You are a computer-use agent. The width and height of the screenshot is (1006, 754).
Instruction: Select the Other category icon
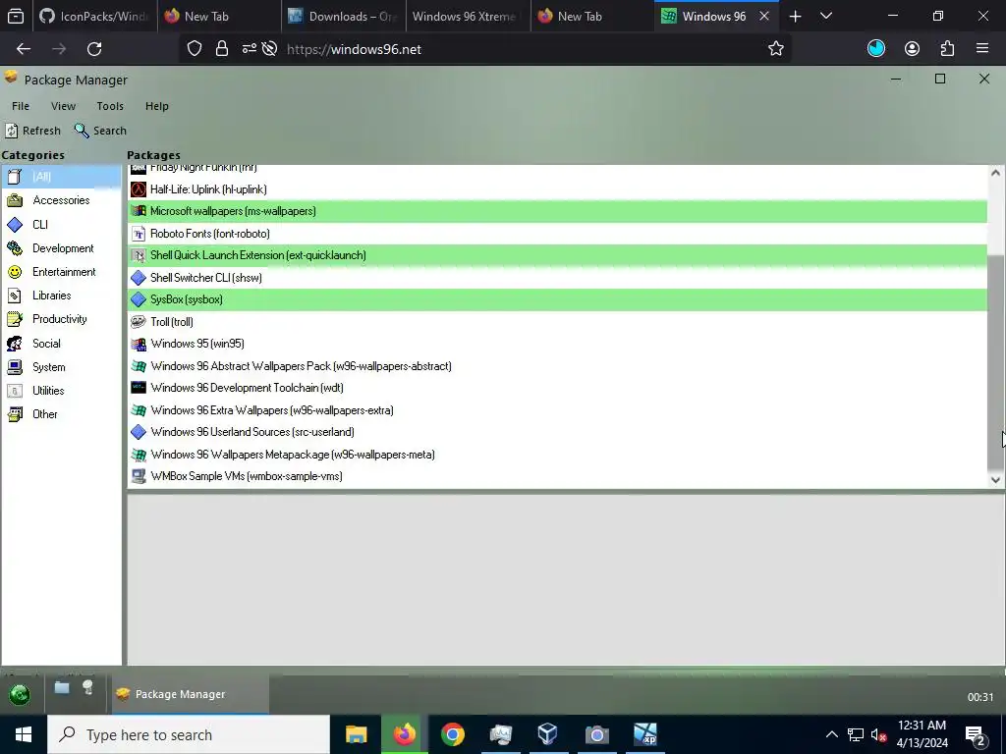[15, 415]
